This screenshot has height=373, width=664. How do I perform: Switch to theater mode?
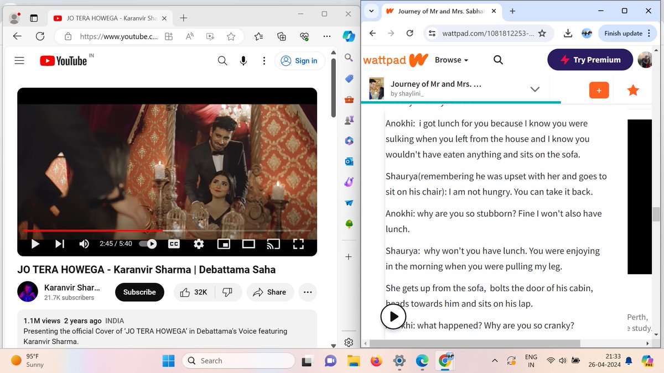click(x=248, y=244)
